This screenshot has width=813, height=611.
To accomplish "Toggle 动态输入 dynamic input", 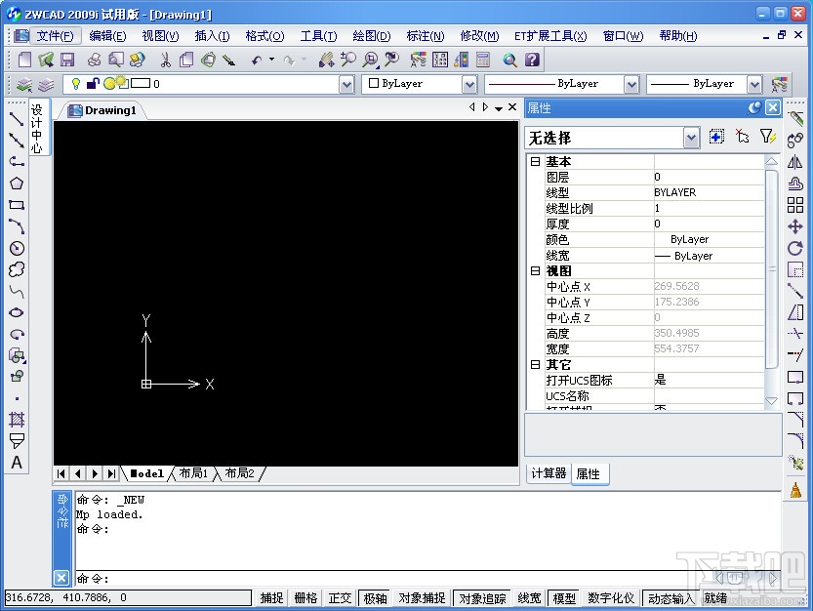I will point(671,598).
